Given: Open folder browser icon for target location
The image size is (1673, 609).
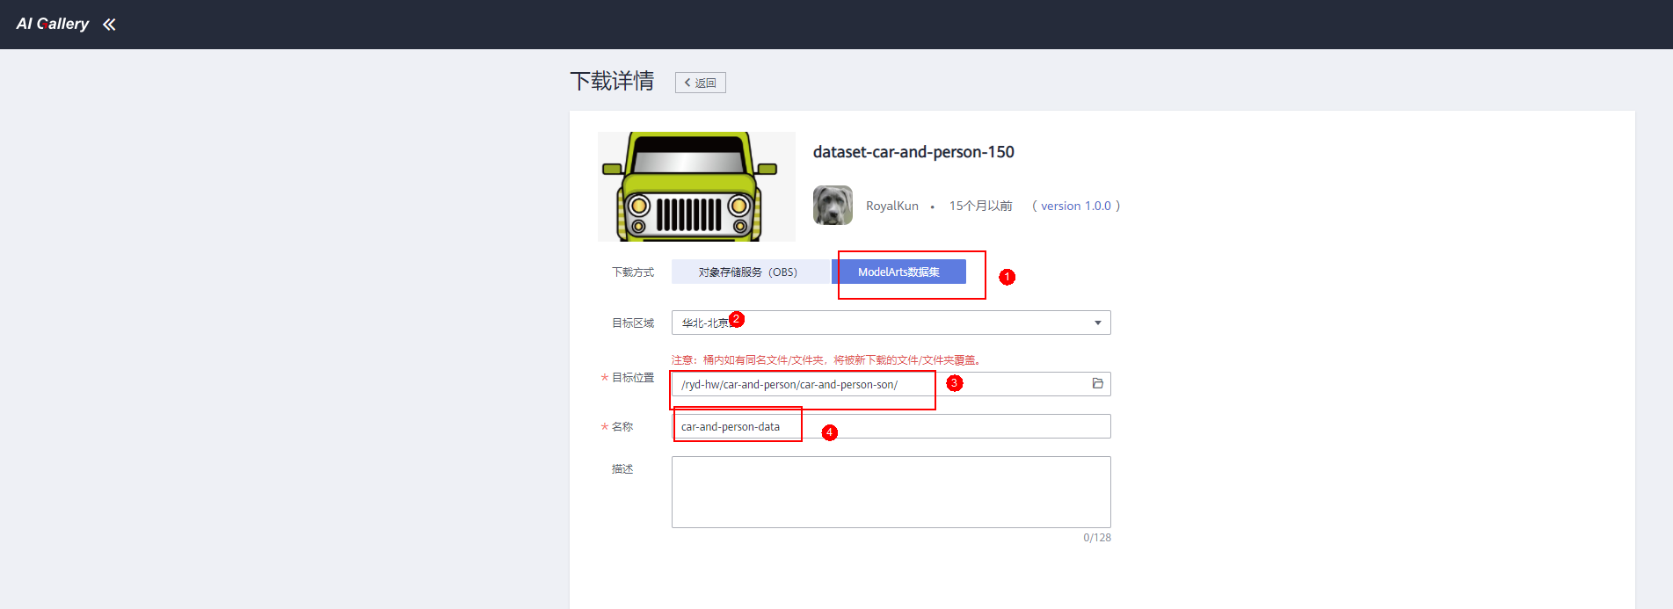Looking at the screenshot, I should (x=1097, y=383).
